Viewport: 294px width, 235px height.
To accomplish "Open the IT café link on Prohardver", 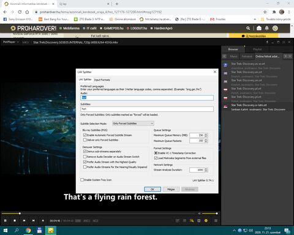I will point(89,28).
